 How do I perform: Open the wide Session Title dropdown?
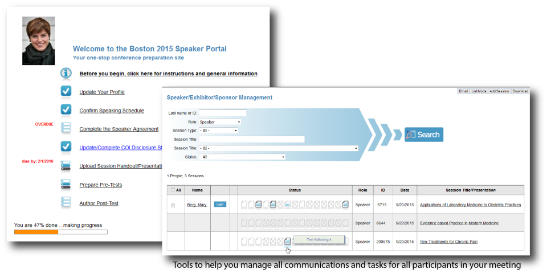279,148
